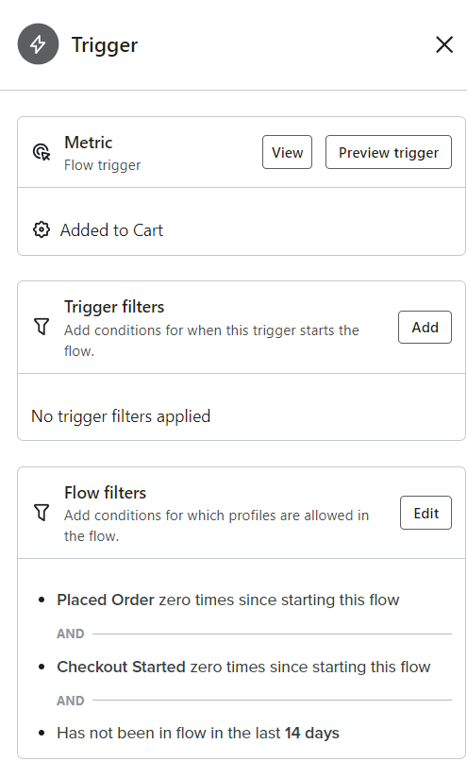Click the No trigger filters applied text

coord(121,416)
